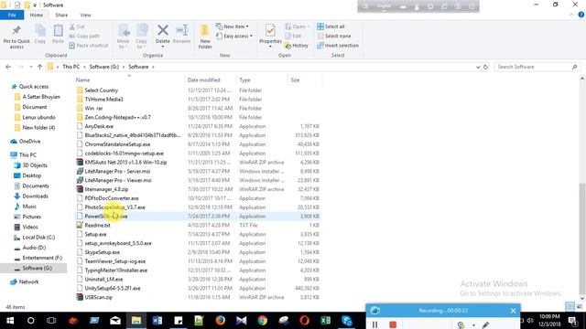The height and width of the screenshot is (329, 586).
Task: Click the Refresh button in address bar
Action: click(x=486, y=67)
